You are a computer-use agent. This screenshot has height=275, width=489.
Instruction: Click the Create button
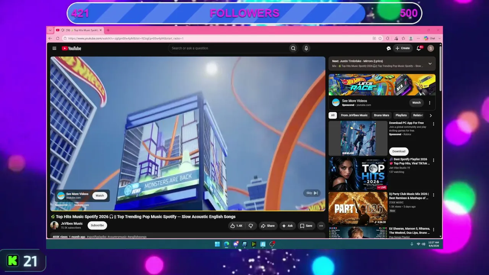[403, 49]
